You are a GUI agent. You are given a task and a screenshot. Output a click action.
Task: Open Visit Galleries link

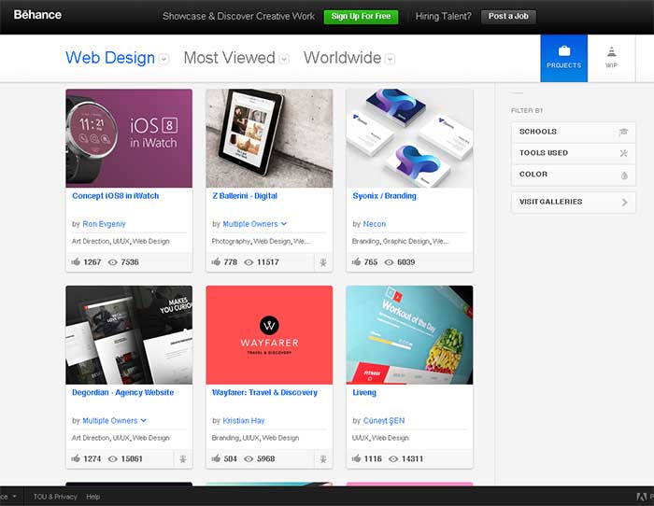click(x=574, y=203)
